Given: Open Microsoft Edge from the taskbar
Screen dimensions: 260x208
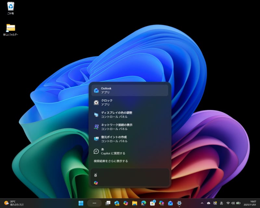Looking at the screenshot, I should (x=143, y=203).
